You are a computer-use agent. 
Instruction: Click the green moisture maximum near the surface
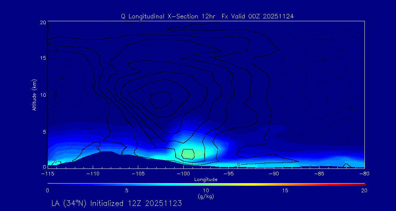click(x=188, y=154)
